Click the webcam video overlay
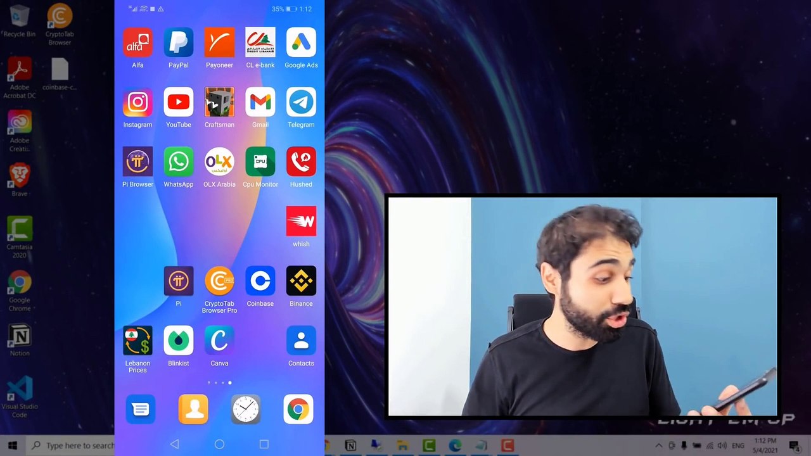This screenshot has width=811, height=456. pyautogui.click(x=582, y=305)
